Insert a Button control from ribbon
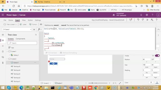This screenshot has height=90, width=161. coord(33,24)
